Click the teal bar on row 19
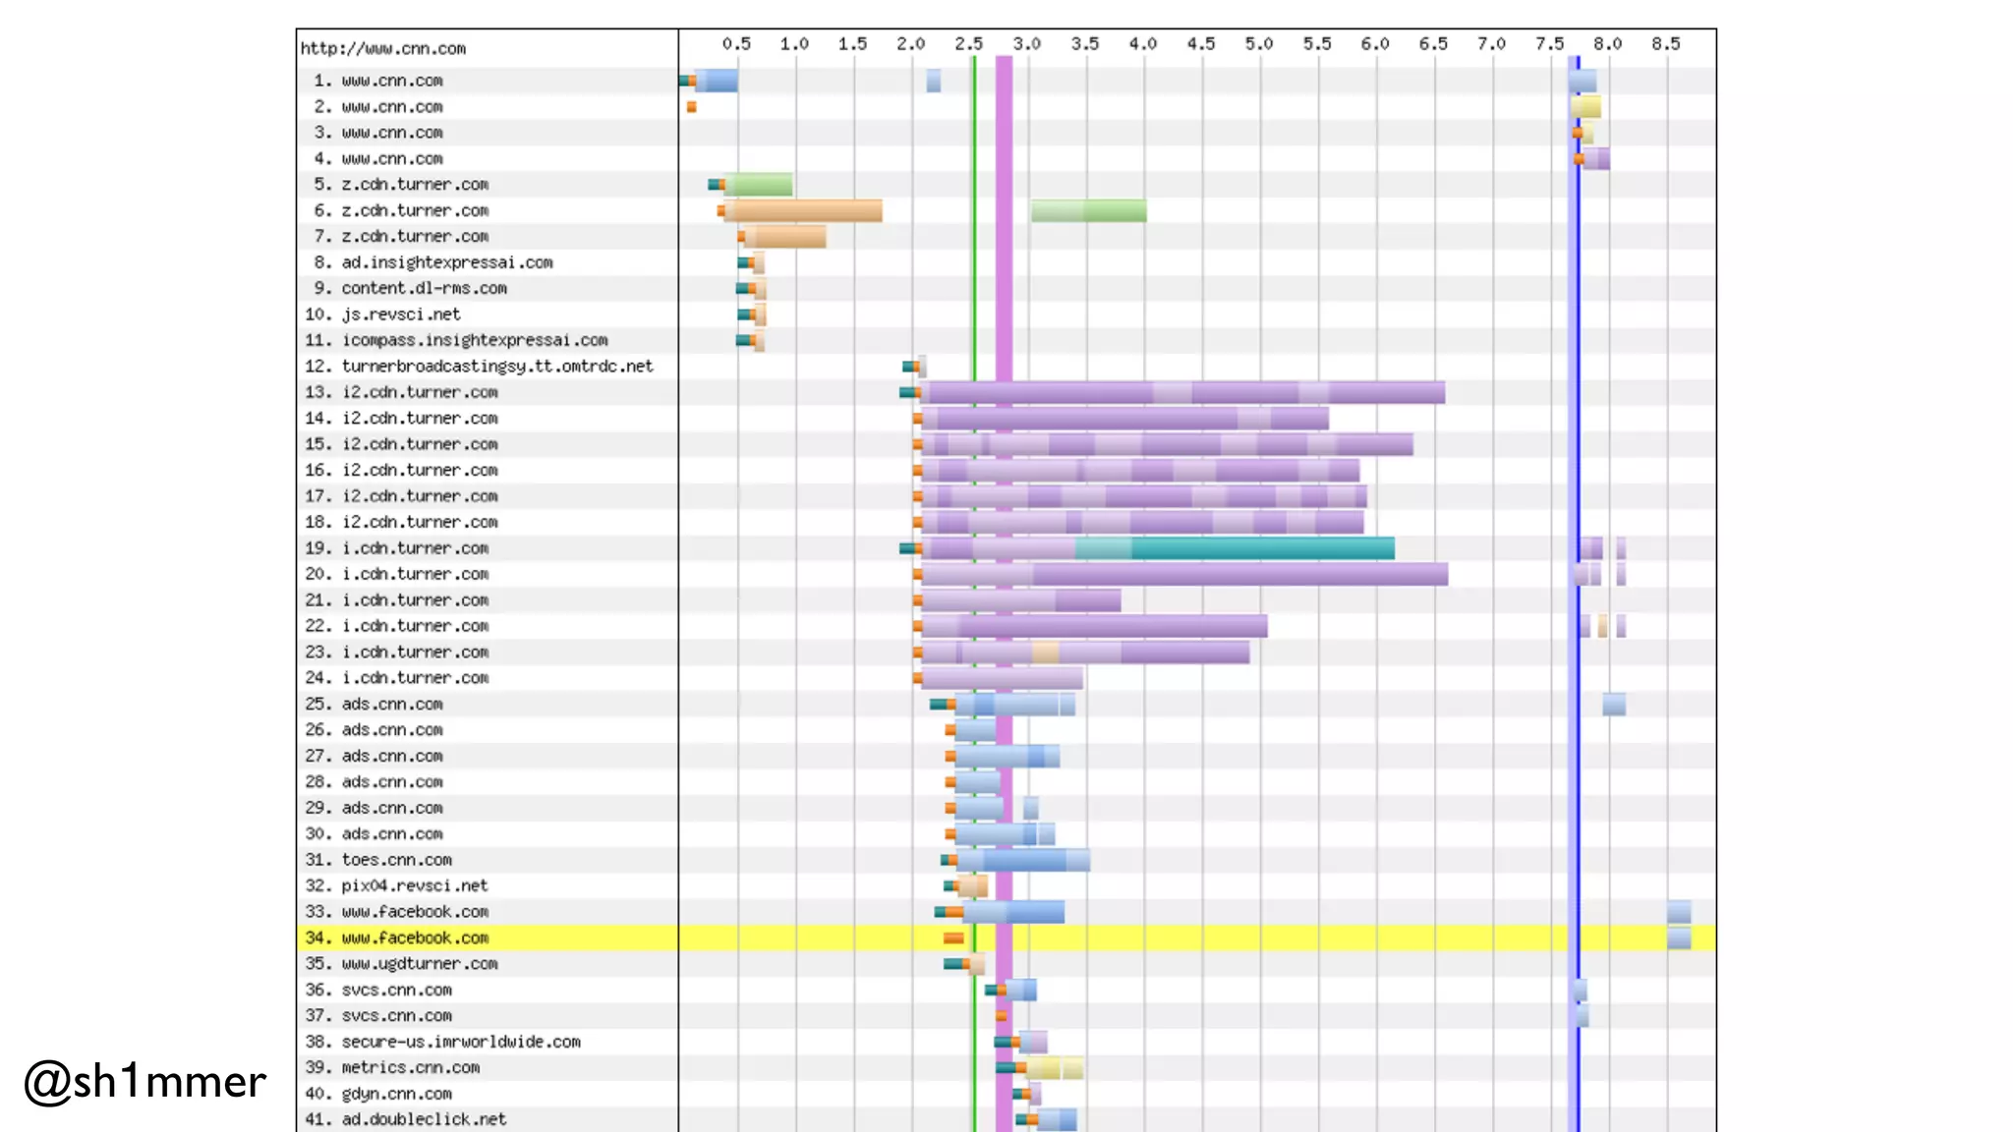2013x1132 pixels. pos(1261,548)
